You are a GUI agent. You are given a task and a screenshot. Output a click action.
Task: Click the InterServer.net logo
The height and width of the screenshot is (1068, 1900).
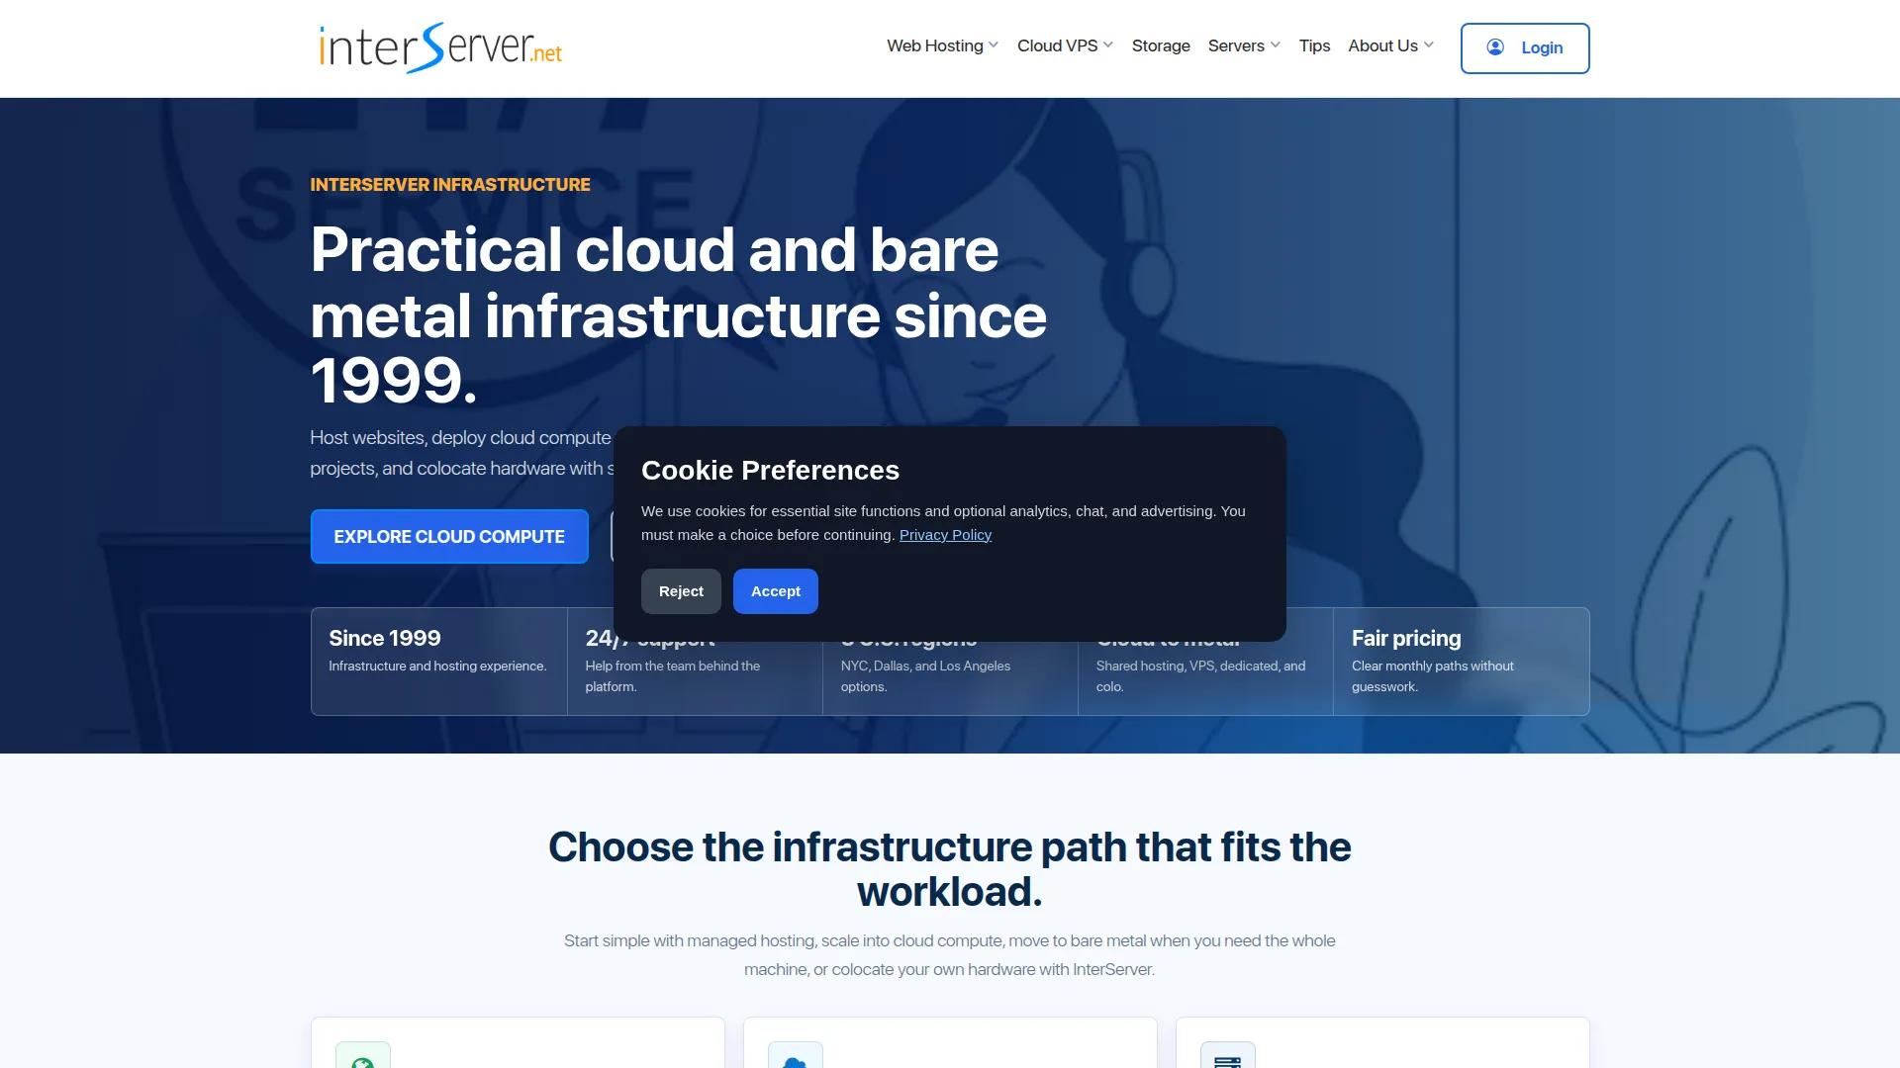pyautogui.click(x=440, y=47)
